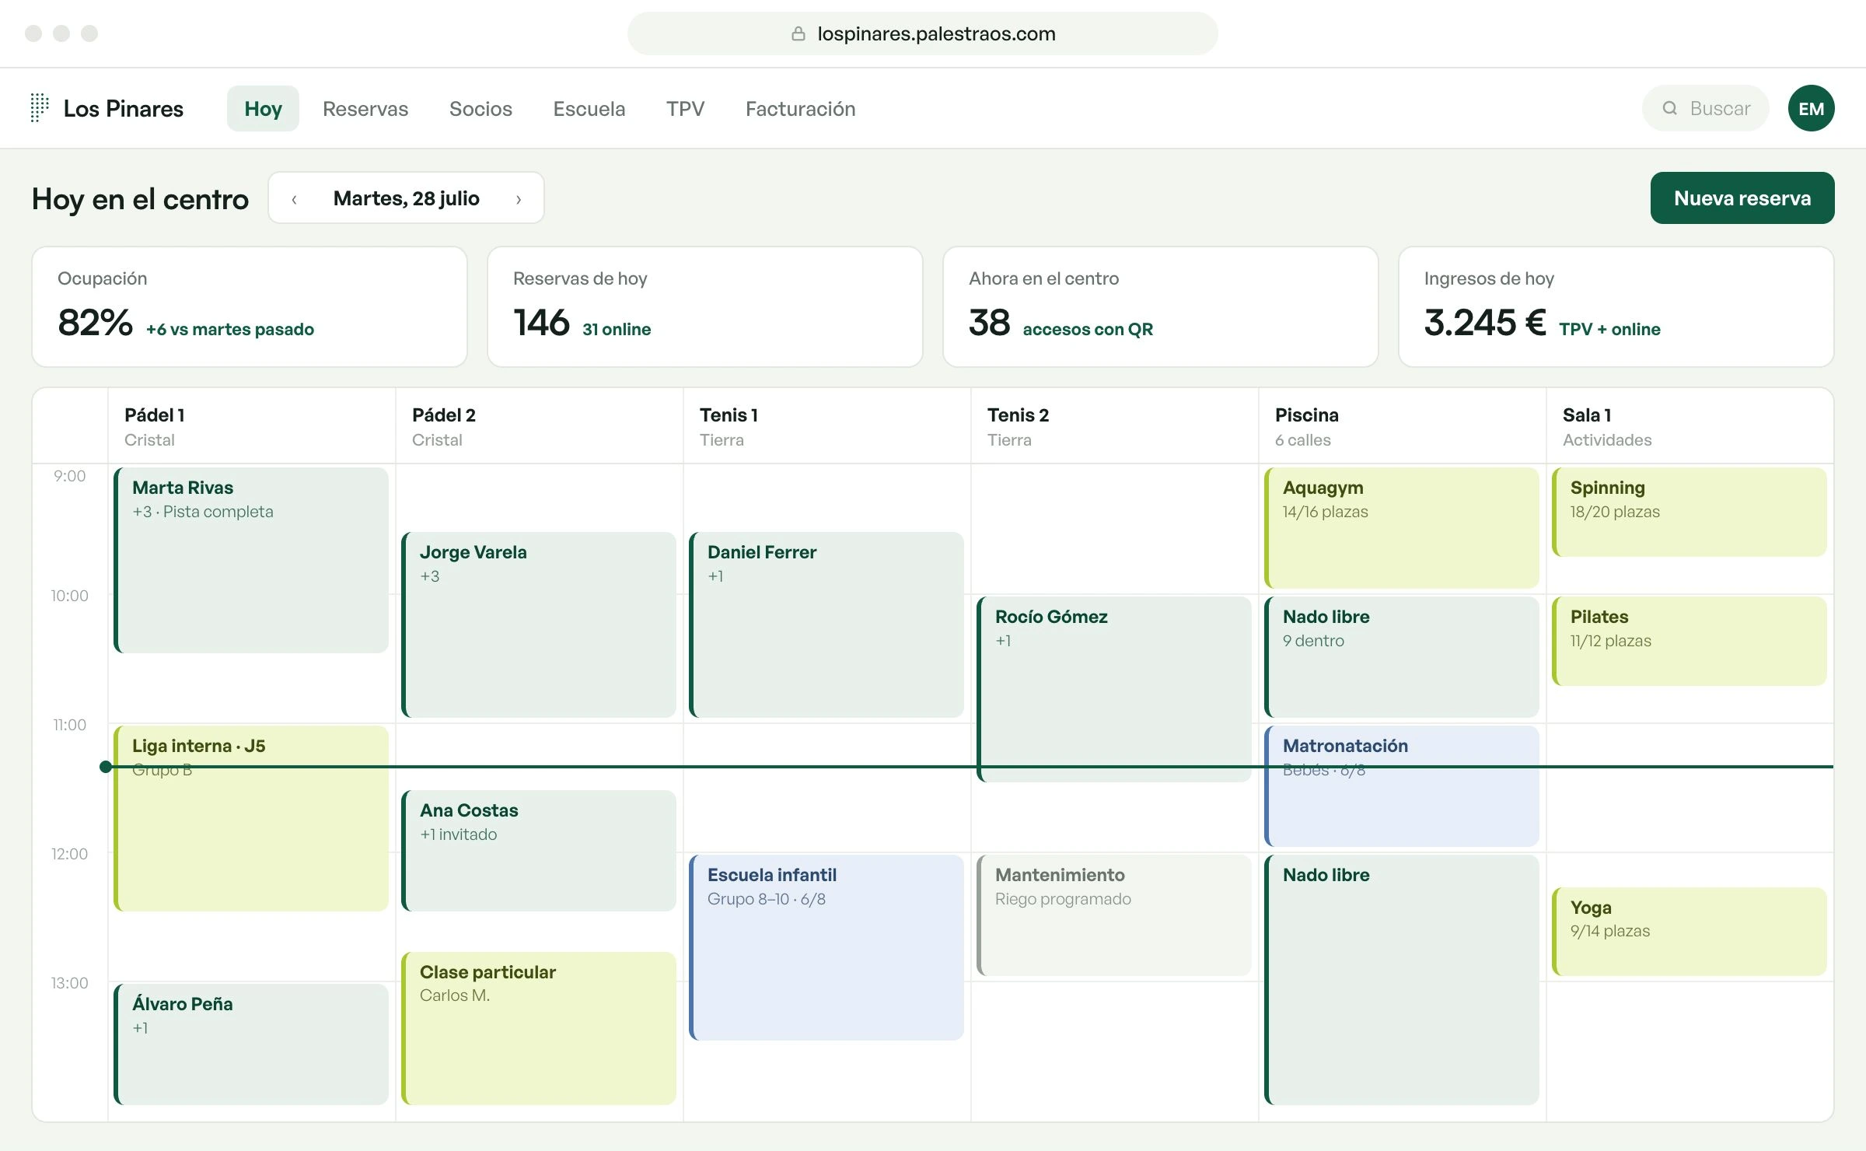Select the Escuela infantil class block
This screenshot has width=1866, height=1151.
click(x=826, y=947)
